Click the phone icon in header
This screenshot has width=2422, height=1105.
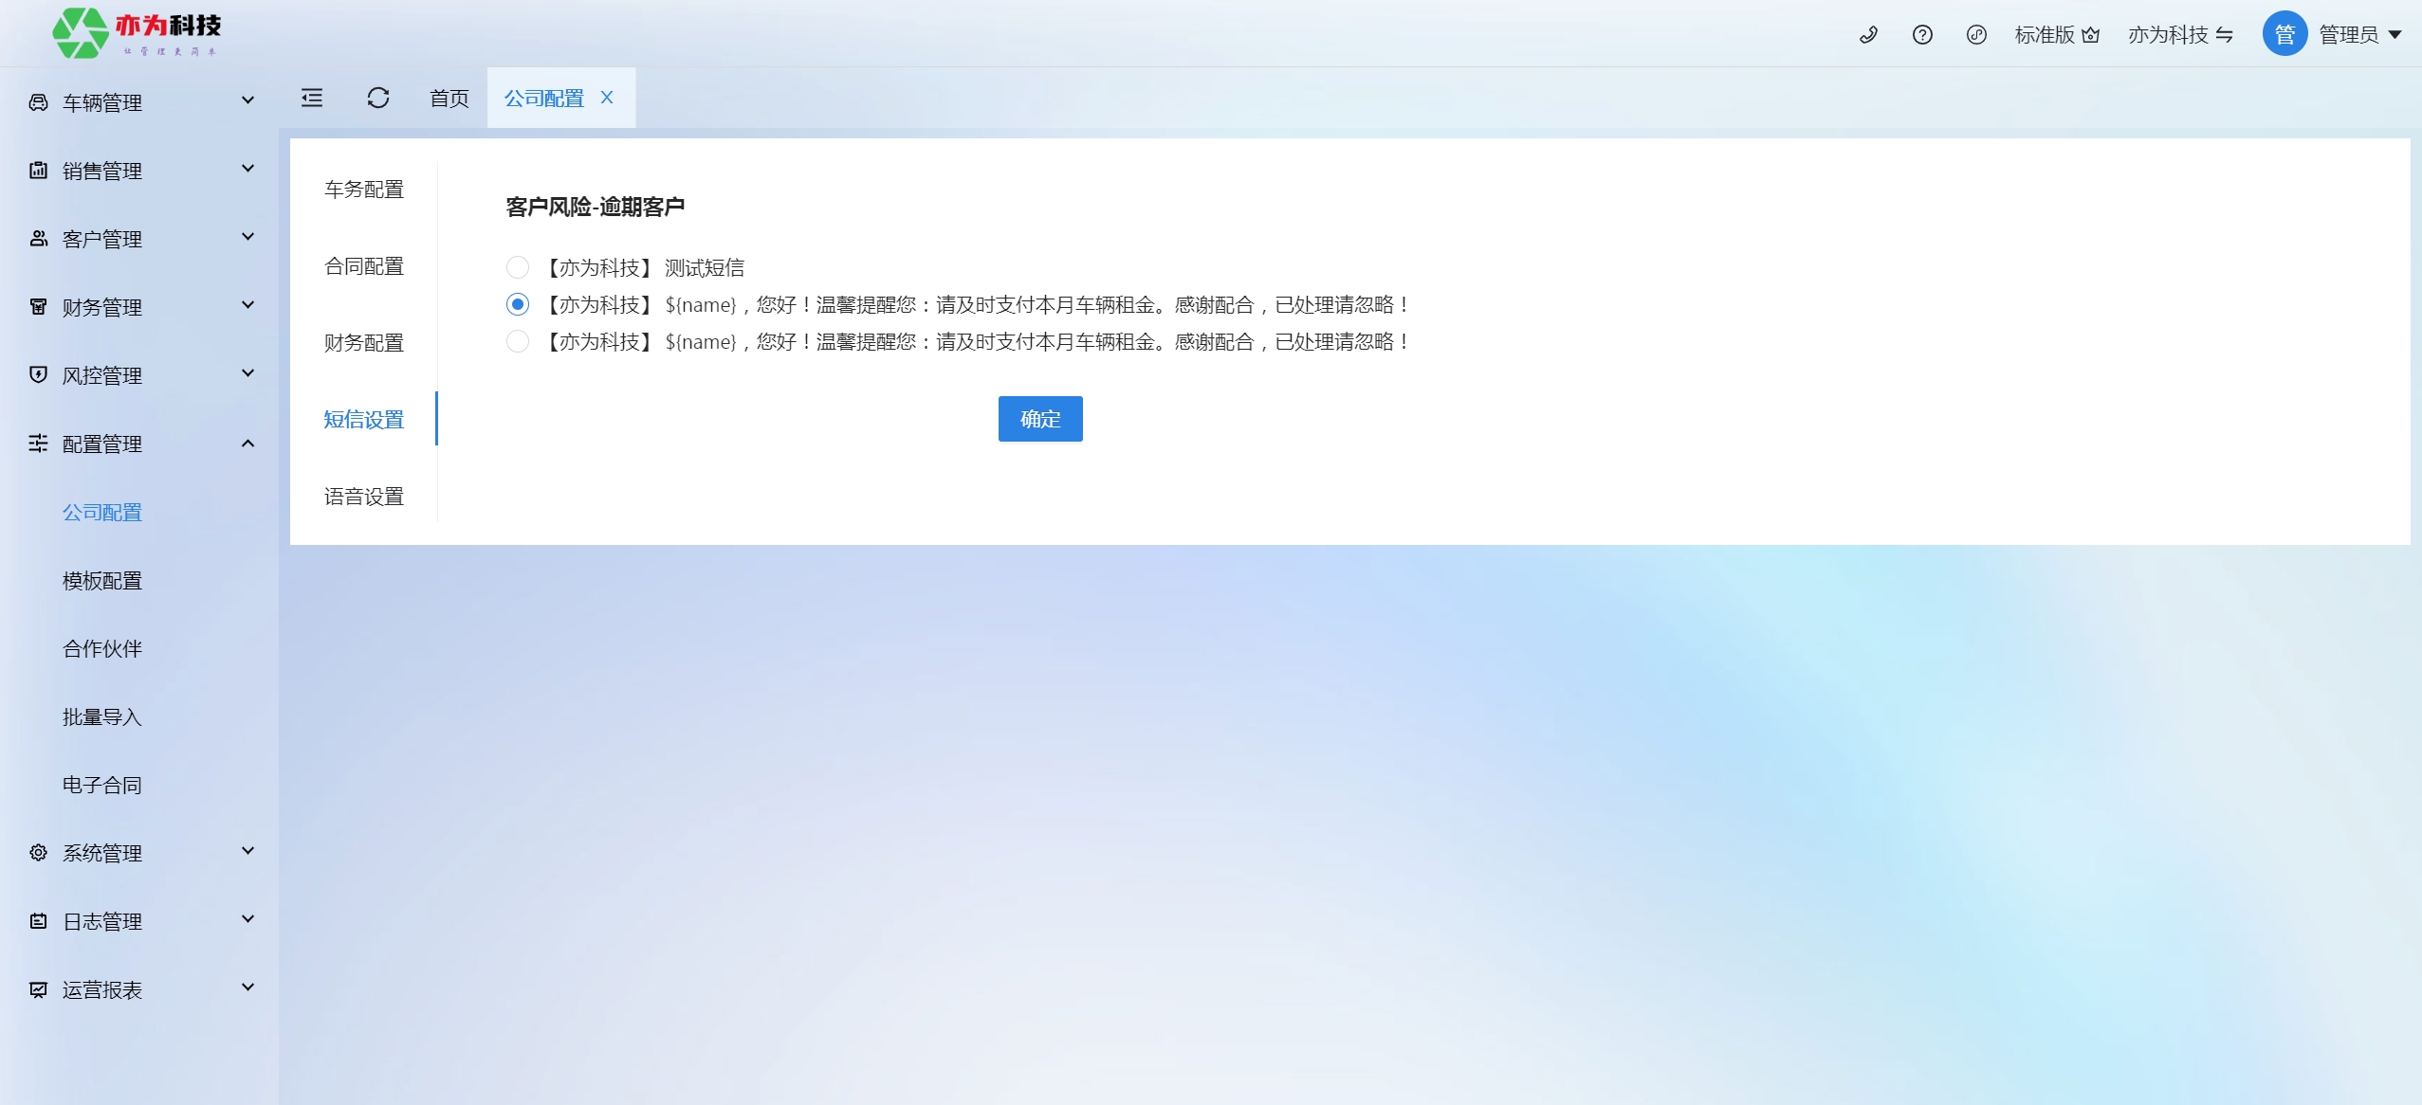coord(1868,35)
